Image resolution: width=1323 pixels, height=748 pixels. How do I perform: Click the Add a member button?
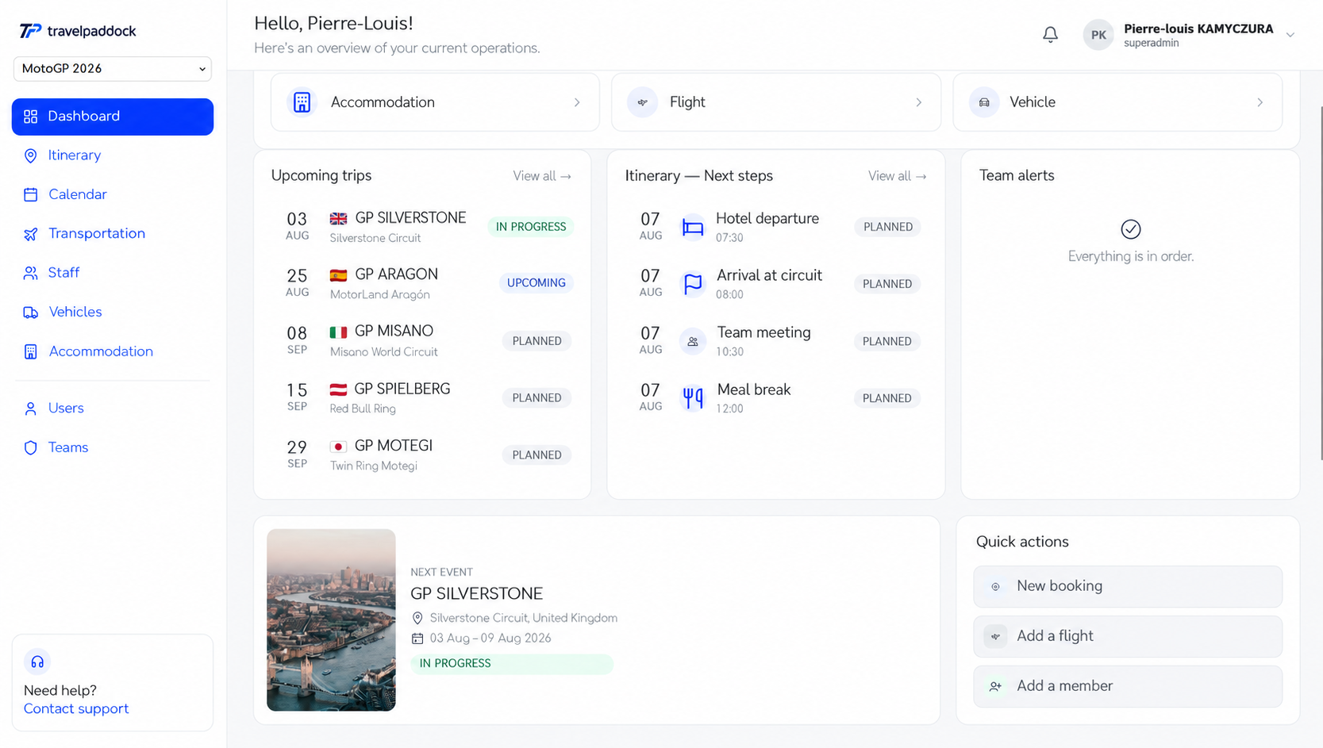[1128, 686]
